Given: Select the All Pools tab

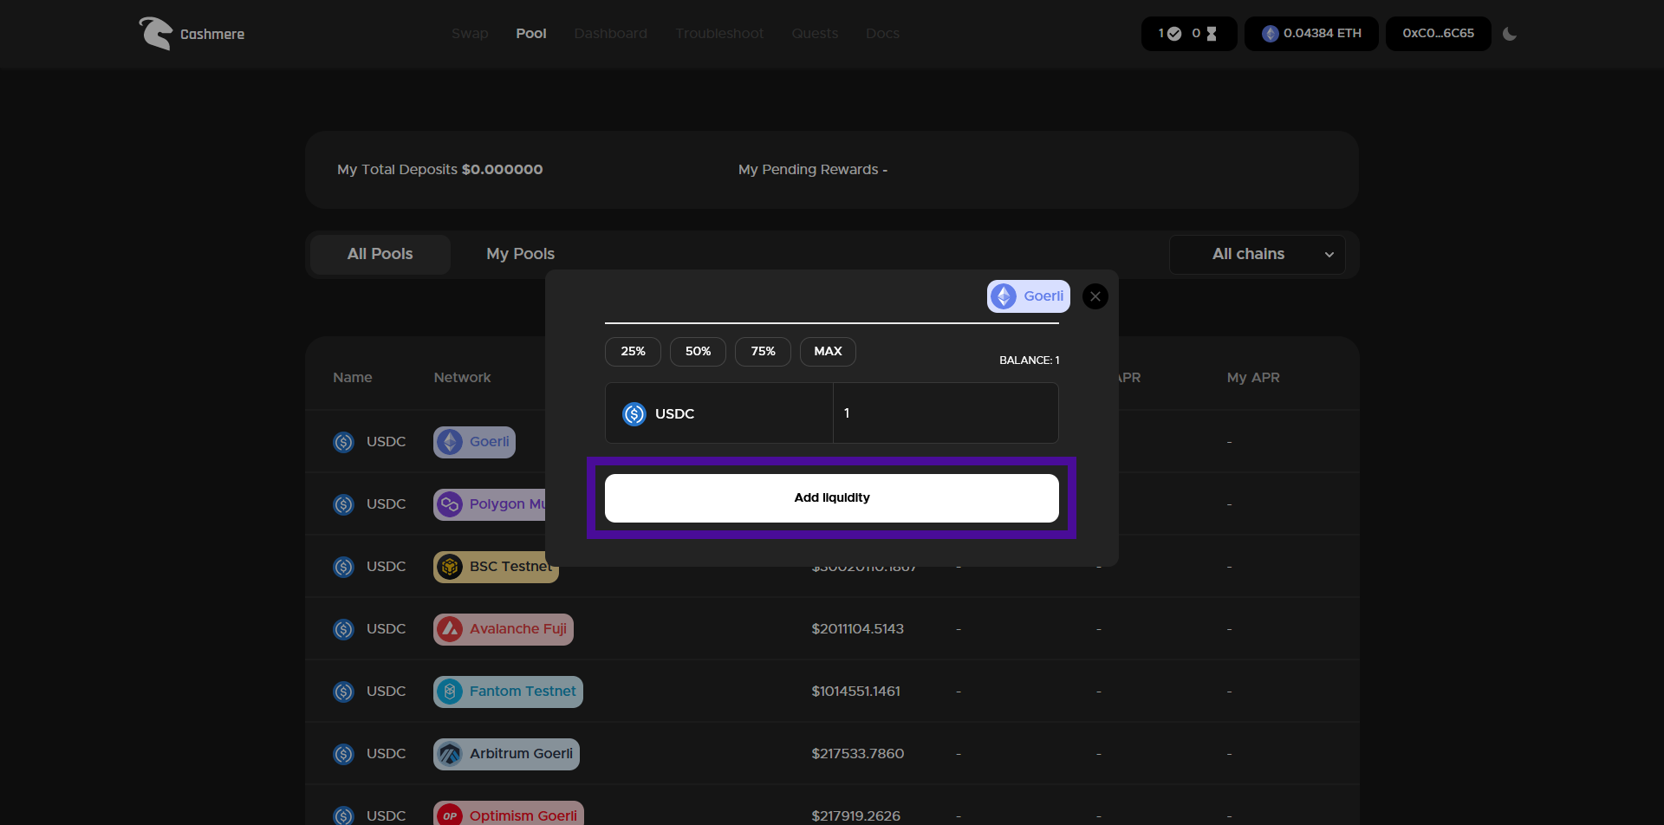Looking at the screenshot, I should tap(380, 255).
